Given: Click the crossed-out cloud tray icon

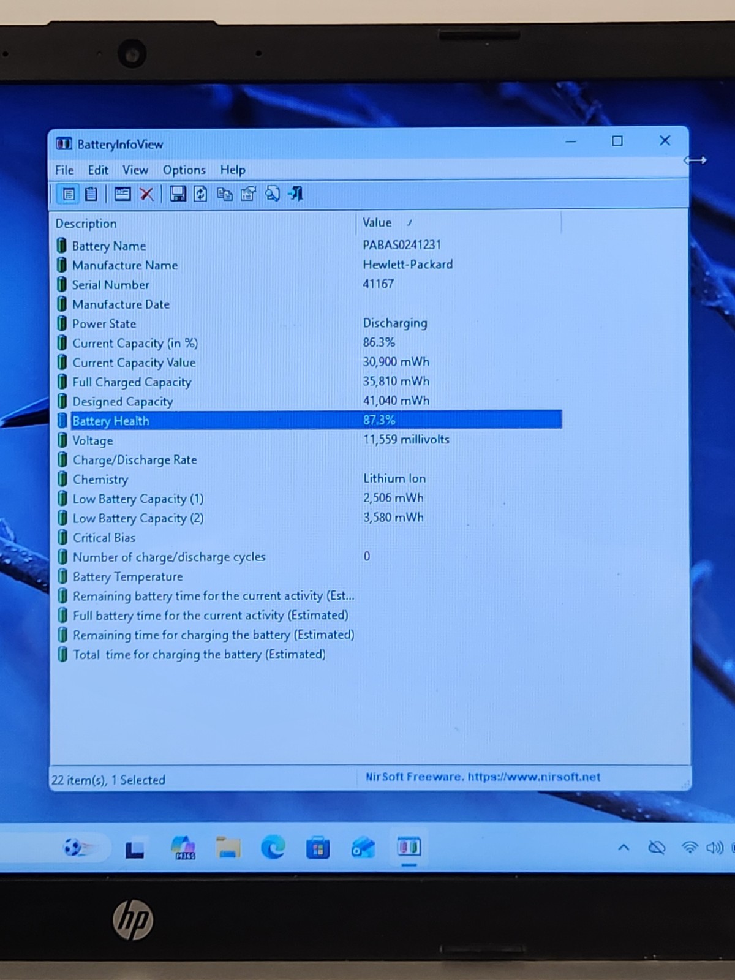Looking at the screenshot, I should pyautogui.click(x=657, y=848).
